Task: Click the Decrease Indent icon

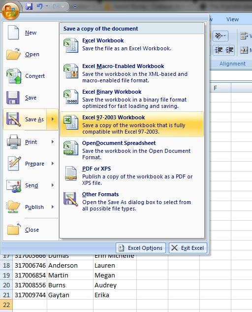Action: coord(219,50)
